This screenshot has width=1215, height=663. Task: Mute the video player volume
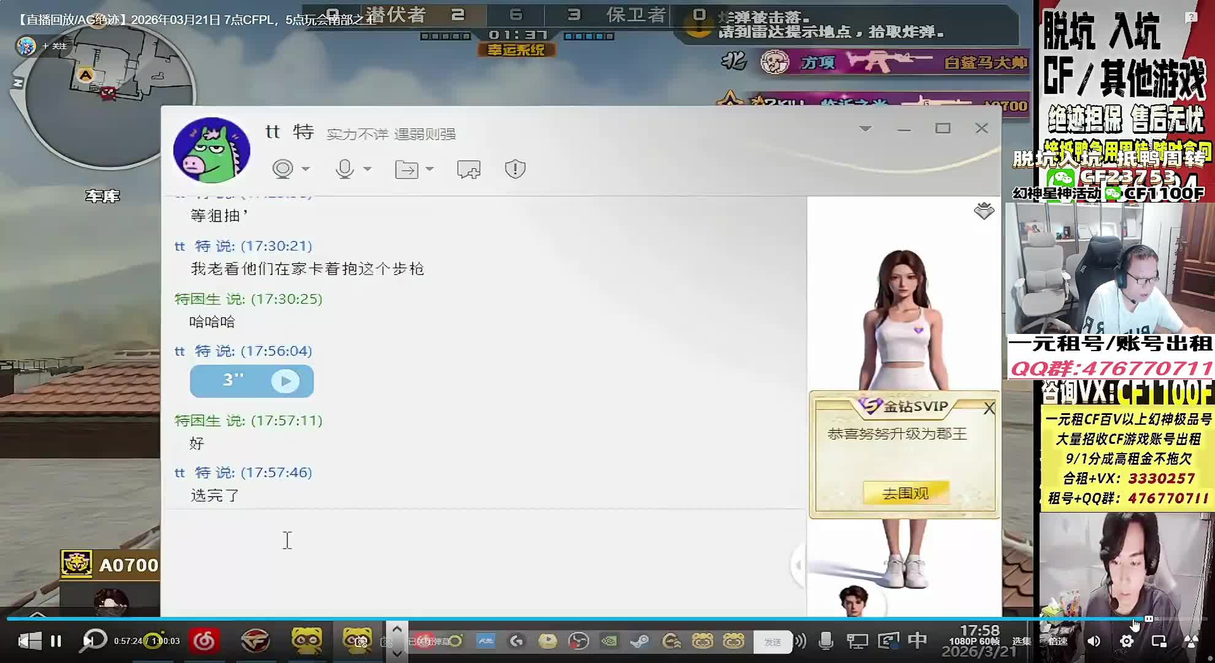(1094, 642)
